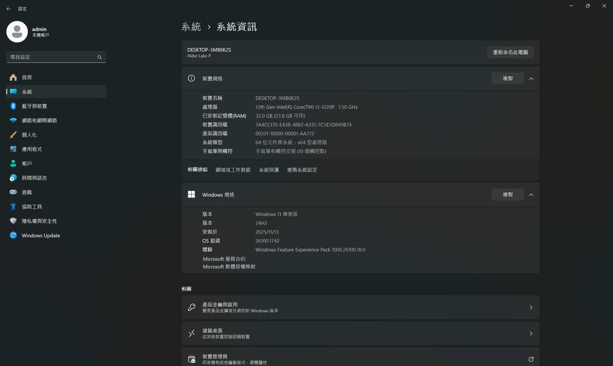Open Personalization (個人化) paintbrush icon

click(13, 135)
